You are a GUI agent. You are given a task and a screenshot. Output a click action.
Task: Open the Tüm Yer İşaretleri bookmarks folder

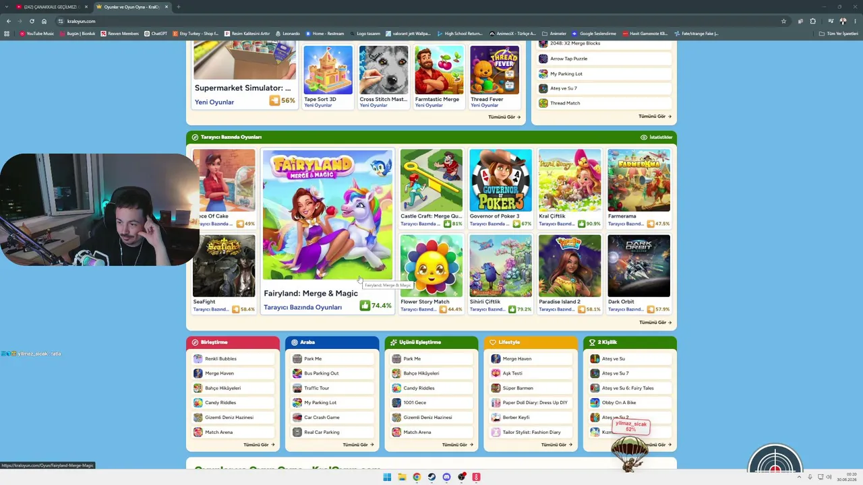click(839, 34)
